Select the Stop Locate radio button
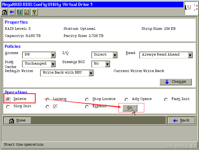This screenshot has width=199, height=150. pos(87,100)
